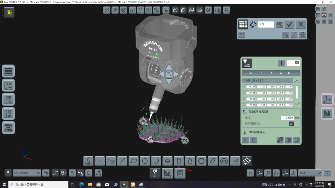This screenshot has height=188, width=335.
Task: Expand path list down chevron
Action: (297, 104)
